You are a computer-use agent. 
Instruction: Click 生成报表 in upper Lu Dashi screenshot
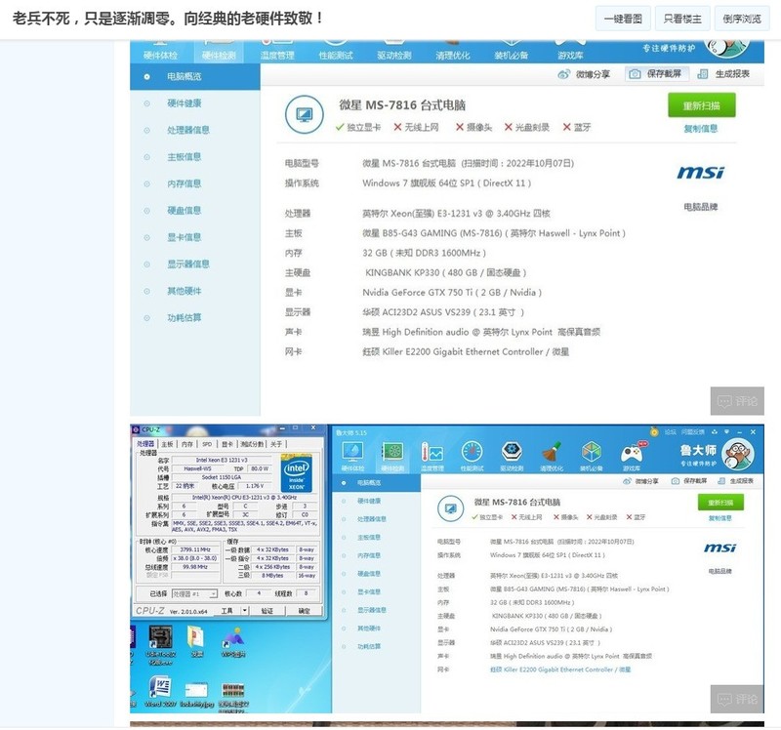[x=723, y=74]
